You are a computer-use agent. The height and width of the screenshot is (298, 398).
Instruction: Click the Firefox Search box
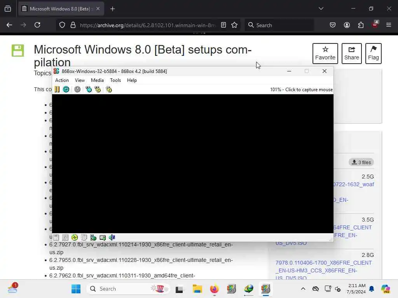point(279,25)
